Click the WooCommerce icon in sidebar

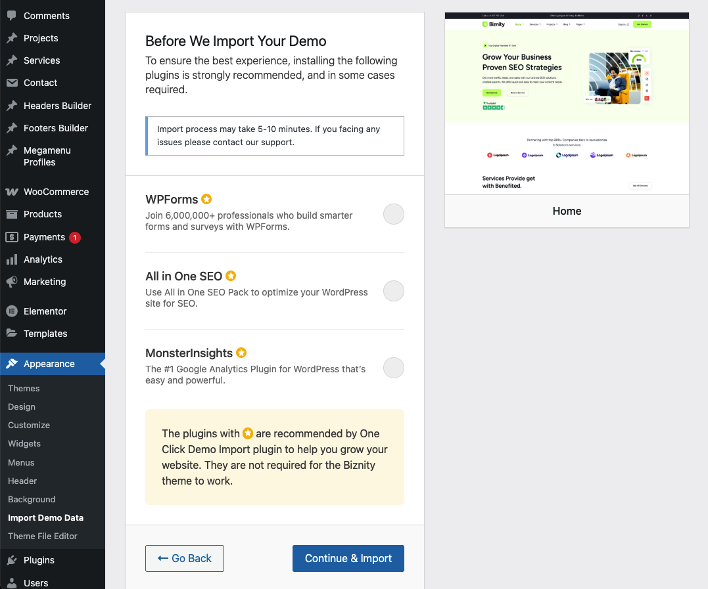pos(12,192)
